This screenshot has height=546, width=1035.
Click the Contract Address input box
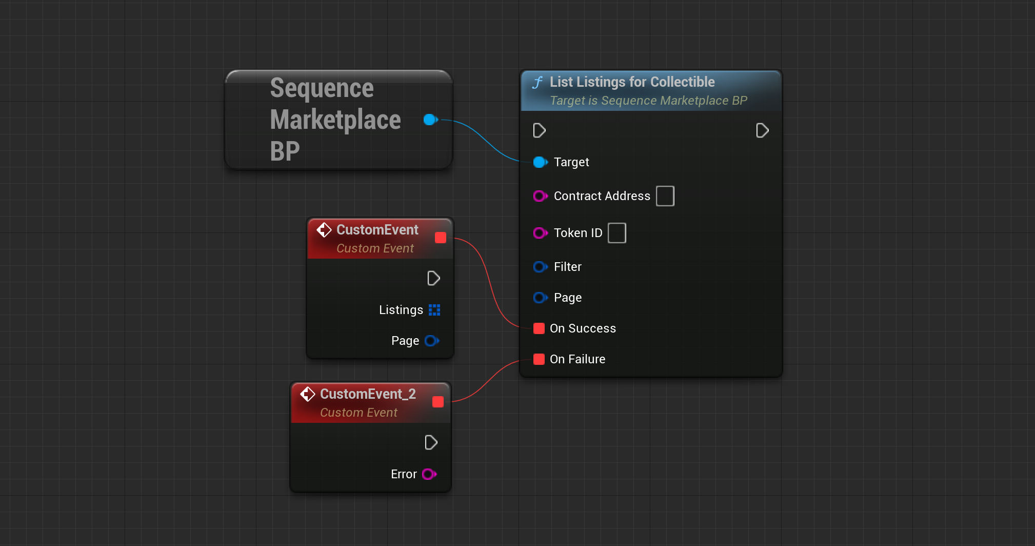pyautogui.click(x=665, y=196)
